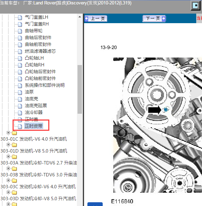This screenshot has width=202, height=206.
Task: Click the arrow icon button at top right
Action: (196, 5)
